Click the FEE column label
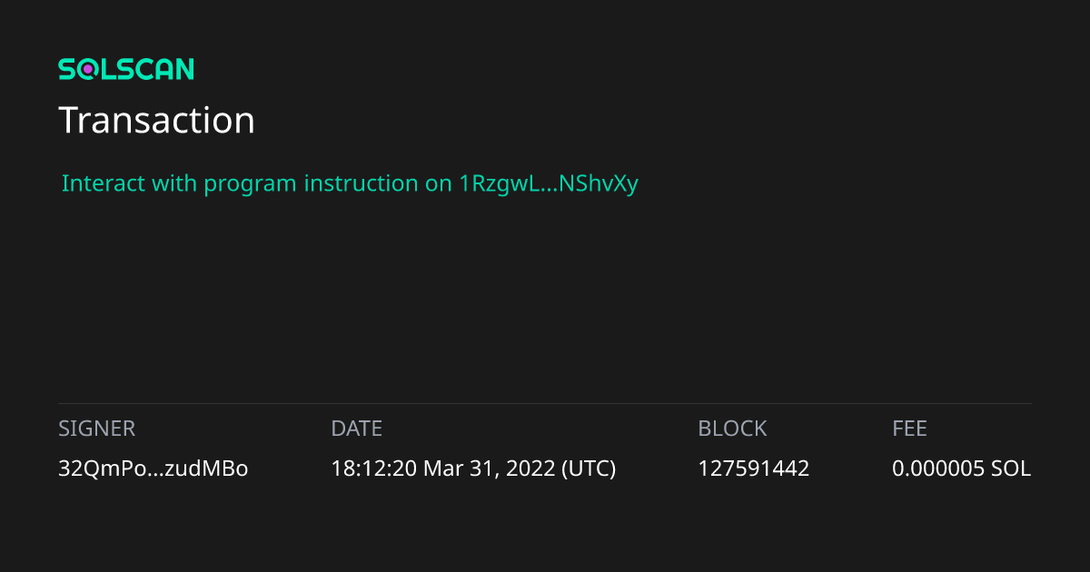 click(909, 429)
